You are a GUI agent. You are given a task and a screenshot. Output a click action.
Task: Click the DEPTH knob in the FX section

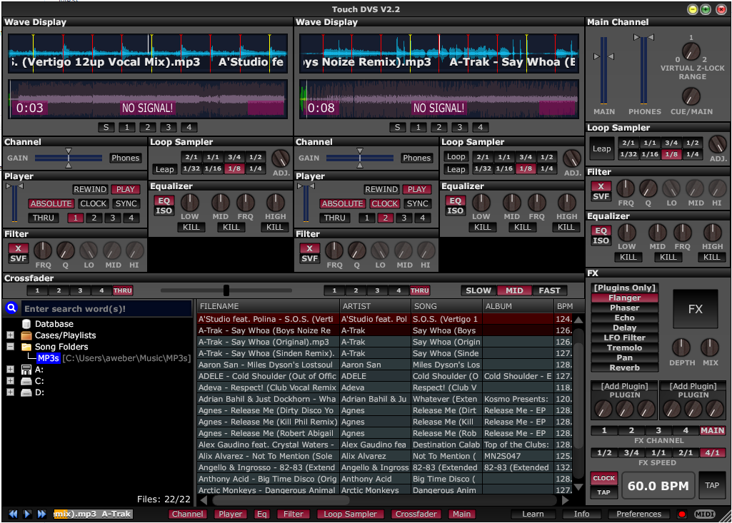coord(681,347)
